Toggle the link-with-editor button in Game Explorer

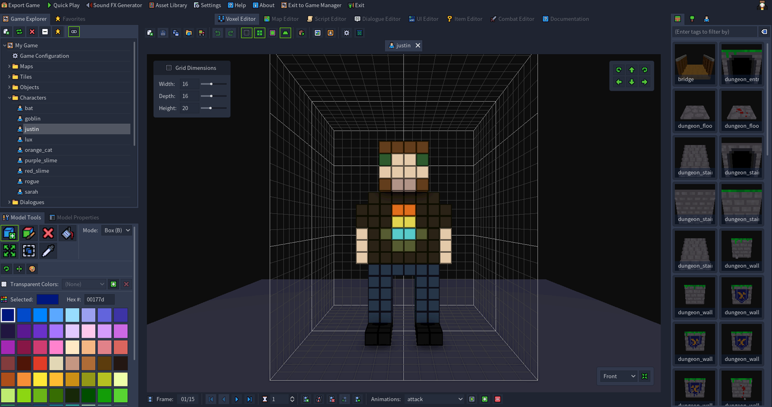(x=74, y=31)
